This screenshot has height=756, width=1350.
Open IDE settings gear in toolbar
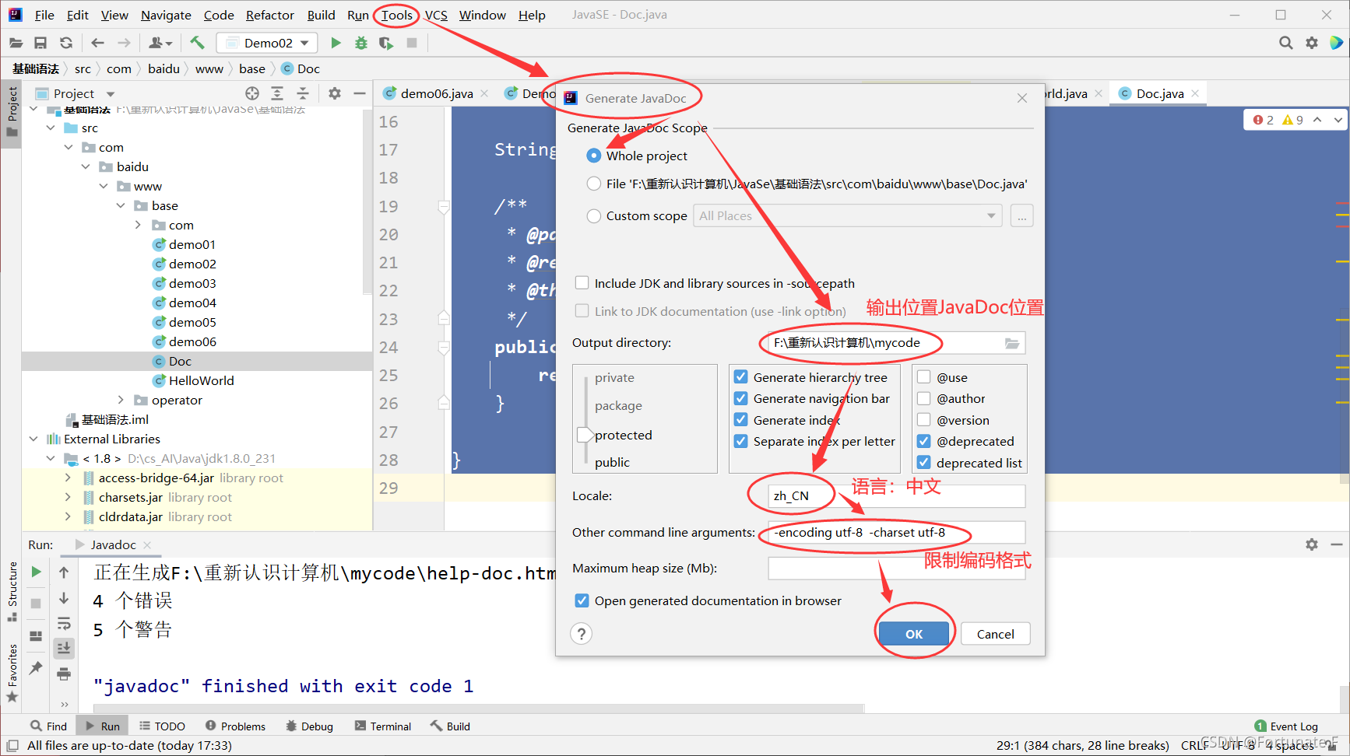[x=1312, y=43]
